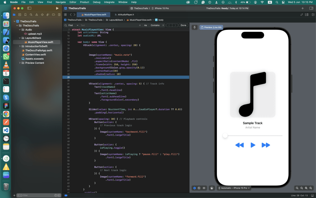Zoom the preview to 100%
316x198 pixels.
pyautogui.click(x=302, y=188)
